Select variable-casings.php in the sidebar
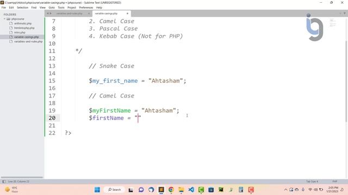 (27, 37)
